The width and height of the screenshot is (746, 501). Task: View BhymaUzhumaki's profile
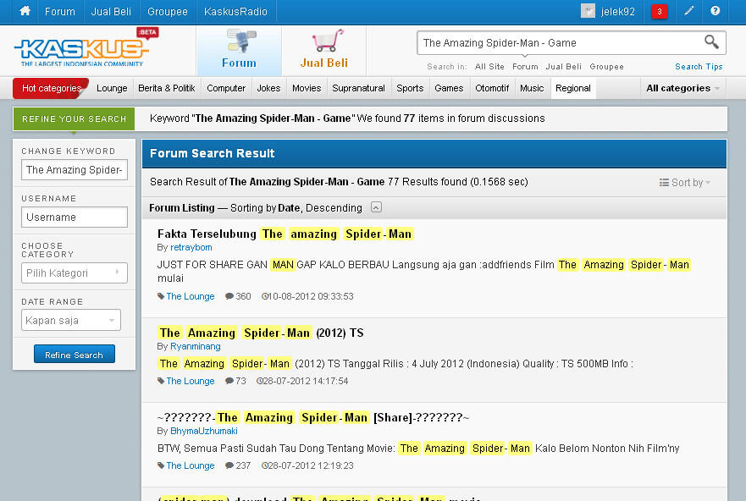203,431
